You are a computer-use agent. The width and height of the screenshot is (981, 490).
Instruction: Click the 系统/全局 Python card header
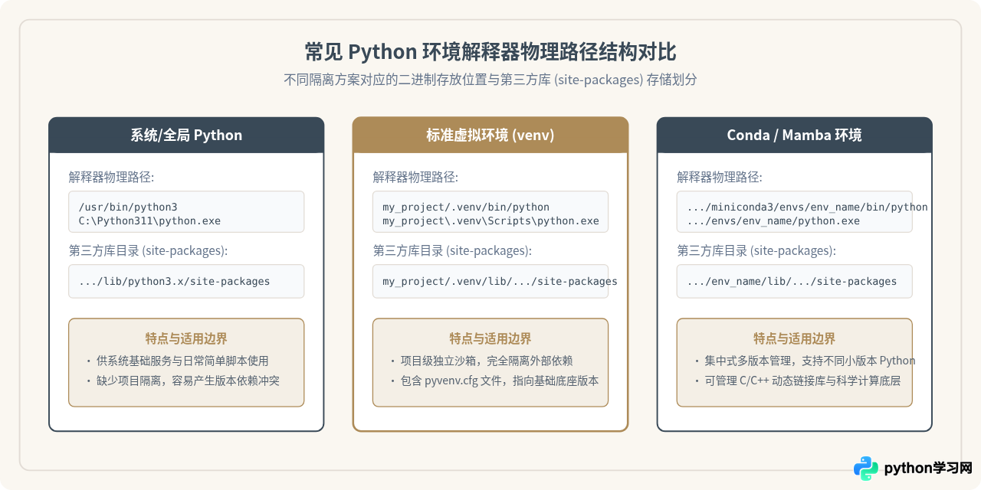click(x=186, y=136)
